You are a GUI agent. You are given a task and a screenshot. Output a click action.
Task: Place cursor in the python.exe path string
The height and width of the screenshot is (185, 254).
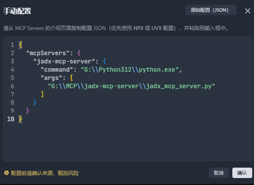click(x=130, y=69)
